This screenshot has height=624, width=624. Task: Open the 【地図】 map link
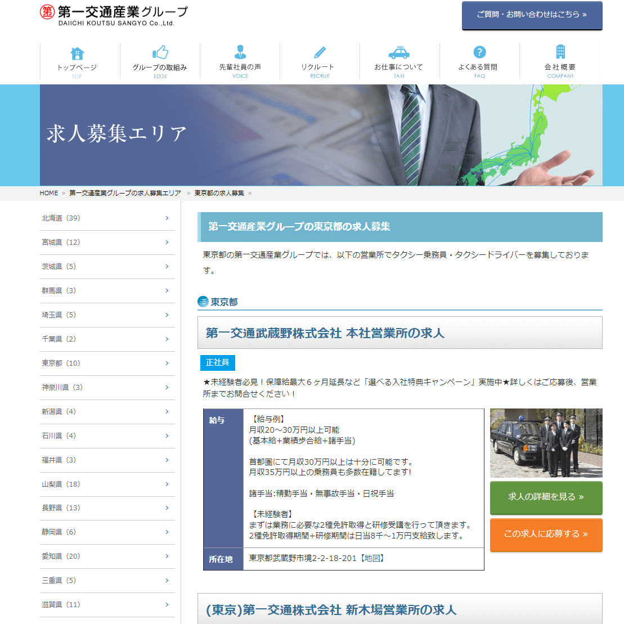pyautogui.click(x=372, y=558)
